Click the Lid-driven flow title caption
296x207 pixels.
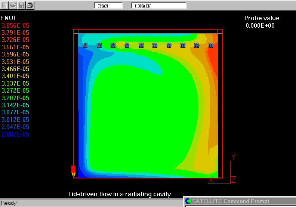pyautogui.click(x=119, y=194)
